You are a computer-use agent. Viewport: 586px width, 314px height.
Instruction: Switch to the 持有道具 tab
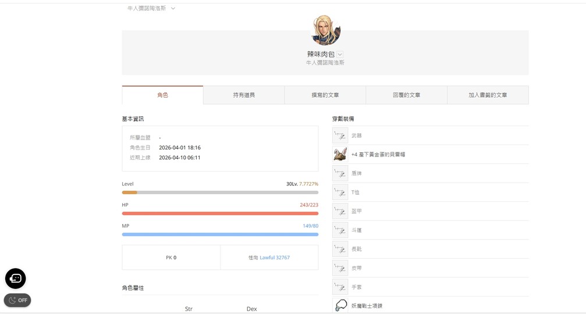(244, 95)
